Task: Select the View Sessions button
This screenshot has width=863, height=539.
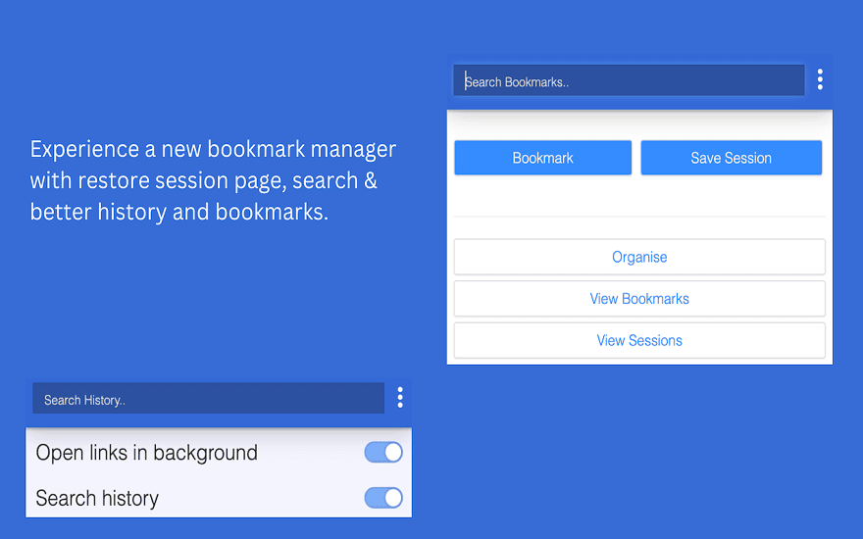Action: click(x=639, y=340)
